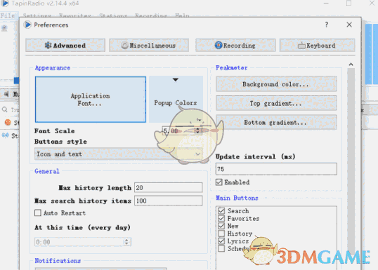Viewport: 378px width, 270px height.
Task: Click the Bottom gradient button
Action: click(x=276, y=123)
